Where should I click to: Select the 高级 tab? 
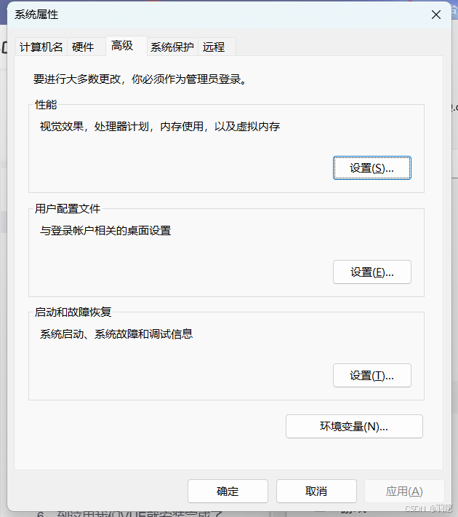point(126,46)
